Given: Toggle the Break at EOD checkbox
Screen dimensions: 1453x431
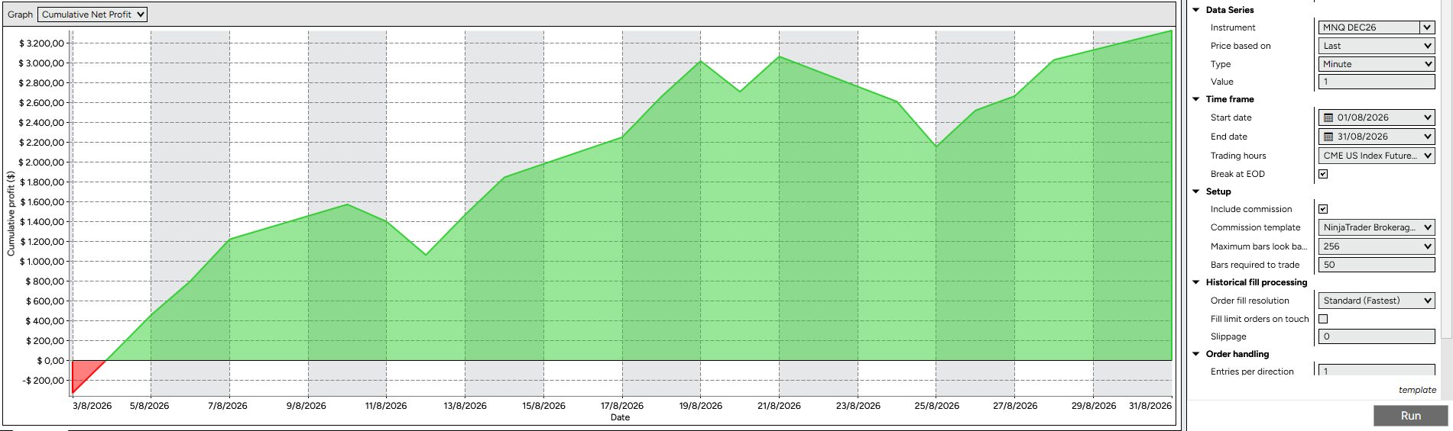Looking at the screenshot, I should pyautogui.click(x=1323, y=174).
